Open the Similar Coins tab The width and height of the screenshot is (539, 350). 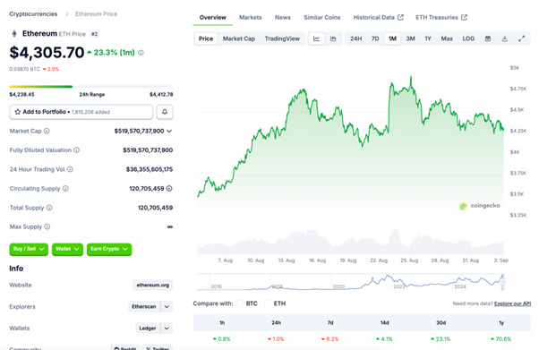coord(321,17)
